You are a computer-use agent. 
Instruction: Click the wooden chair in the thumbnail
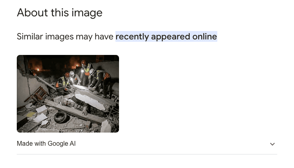[x=37, y=95]
